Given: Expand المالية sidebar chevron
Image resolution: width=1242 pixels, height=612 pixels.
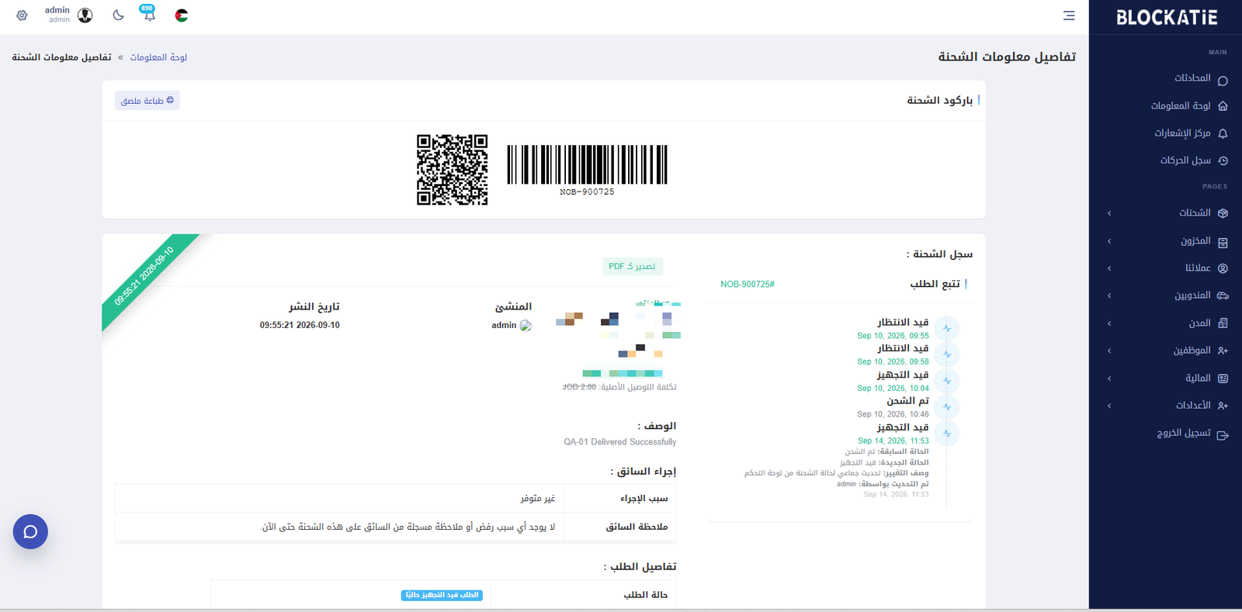Looking at the screenshot, I should [1109, 379].
